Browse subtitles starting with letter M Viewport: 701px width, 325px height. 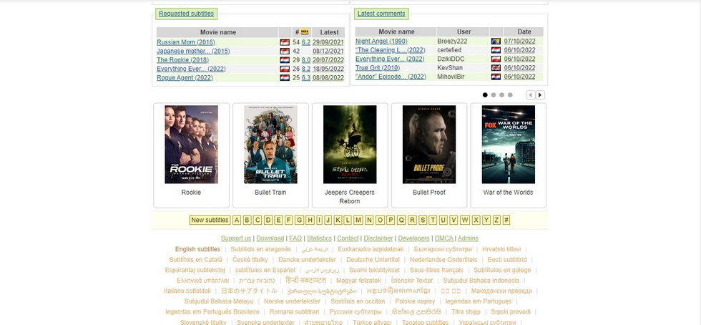(x=358, y=220)
